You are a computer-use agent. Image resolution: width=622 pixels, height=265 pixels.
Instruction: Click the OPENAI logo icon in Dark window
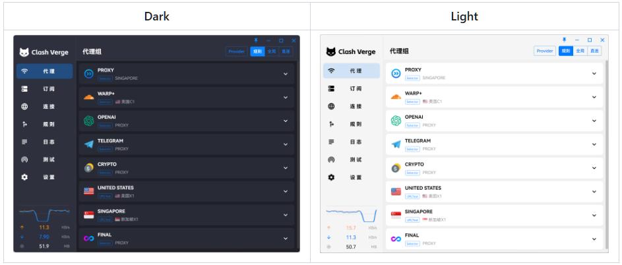pos(89,121)
